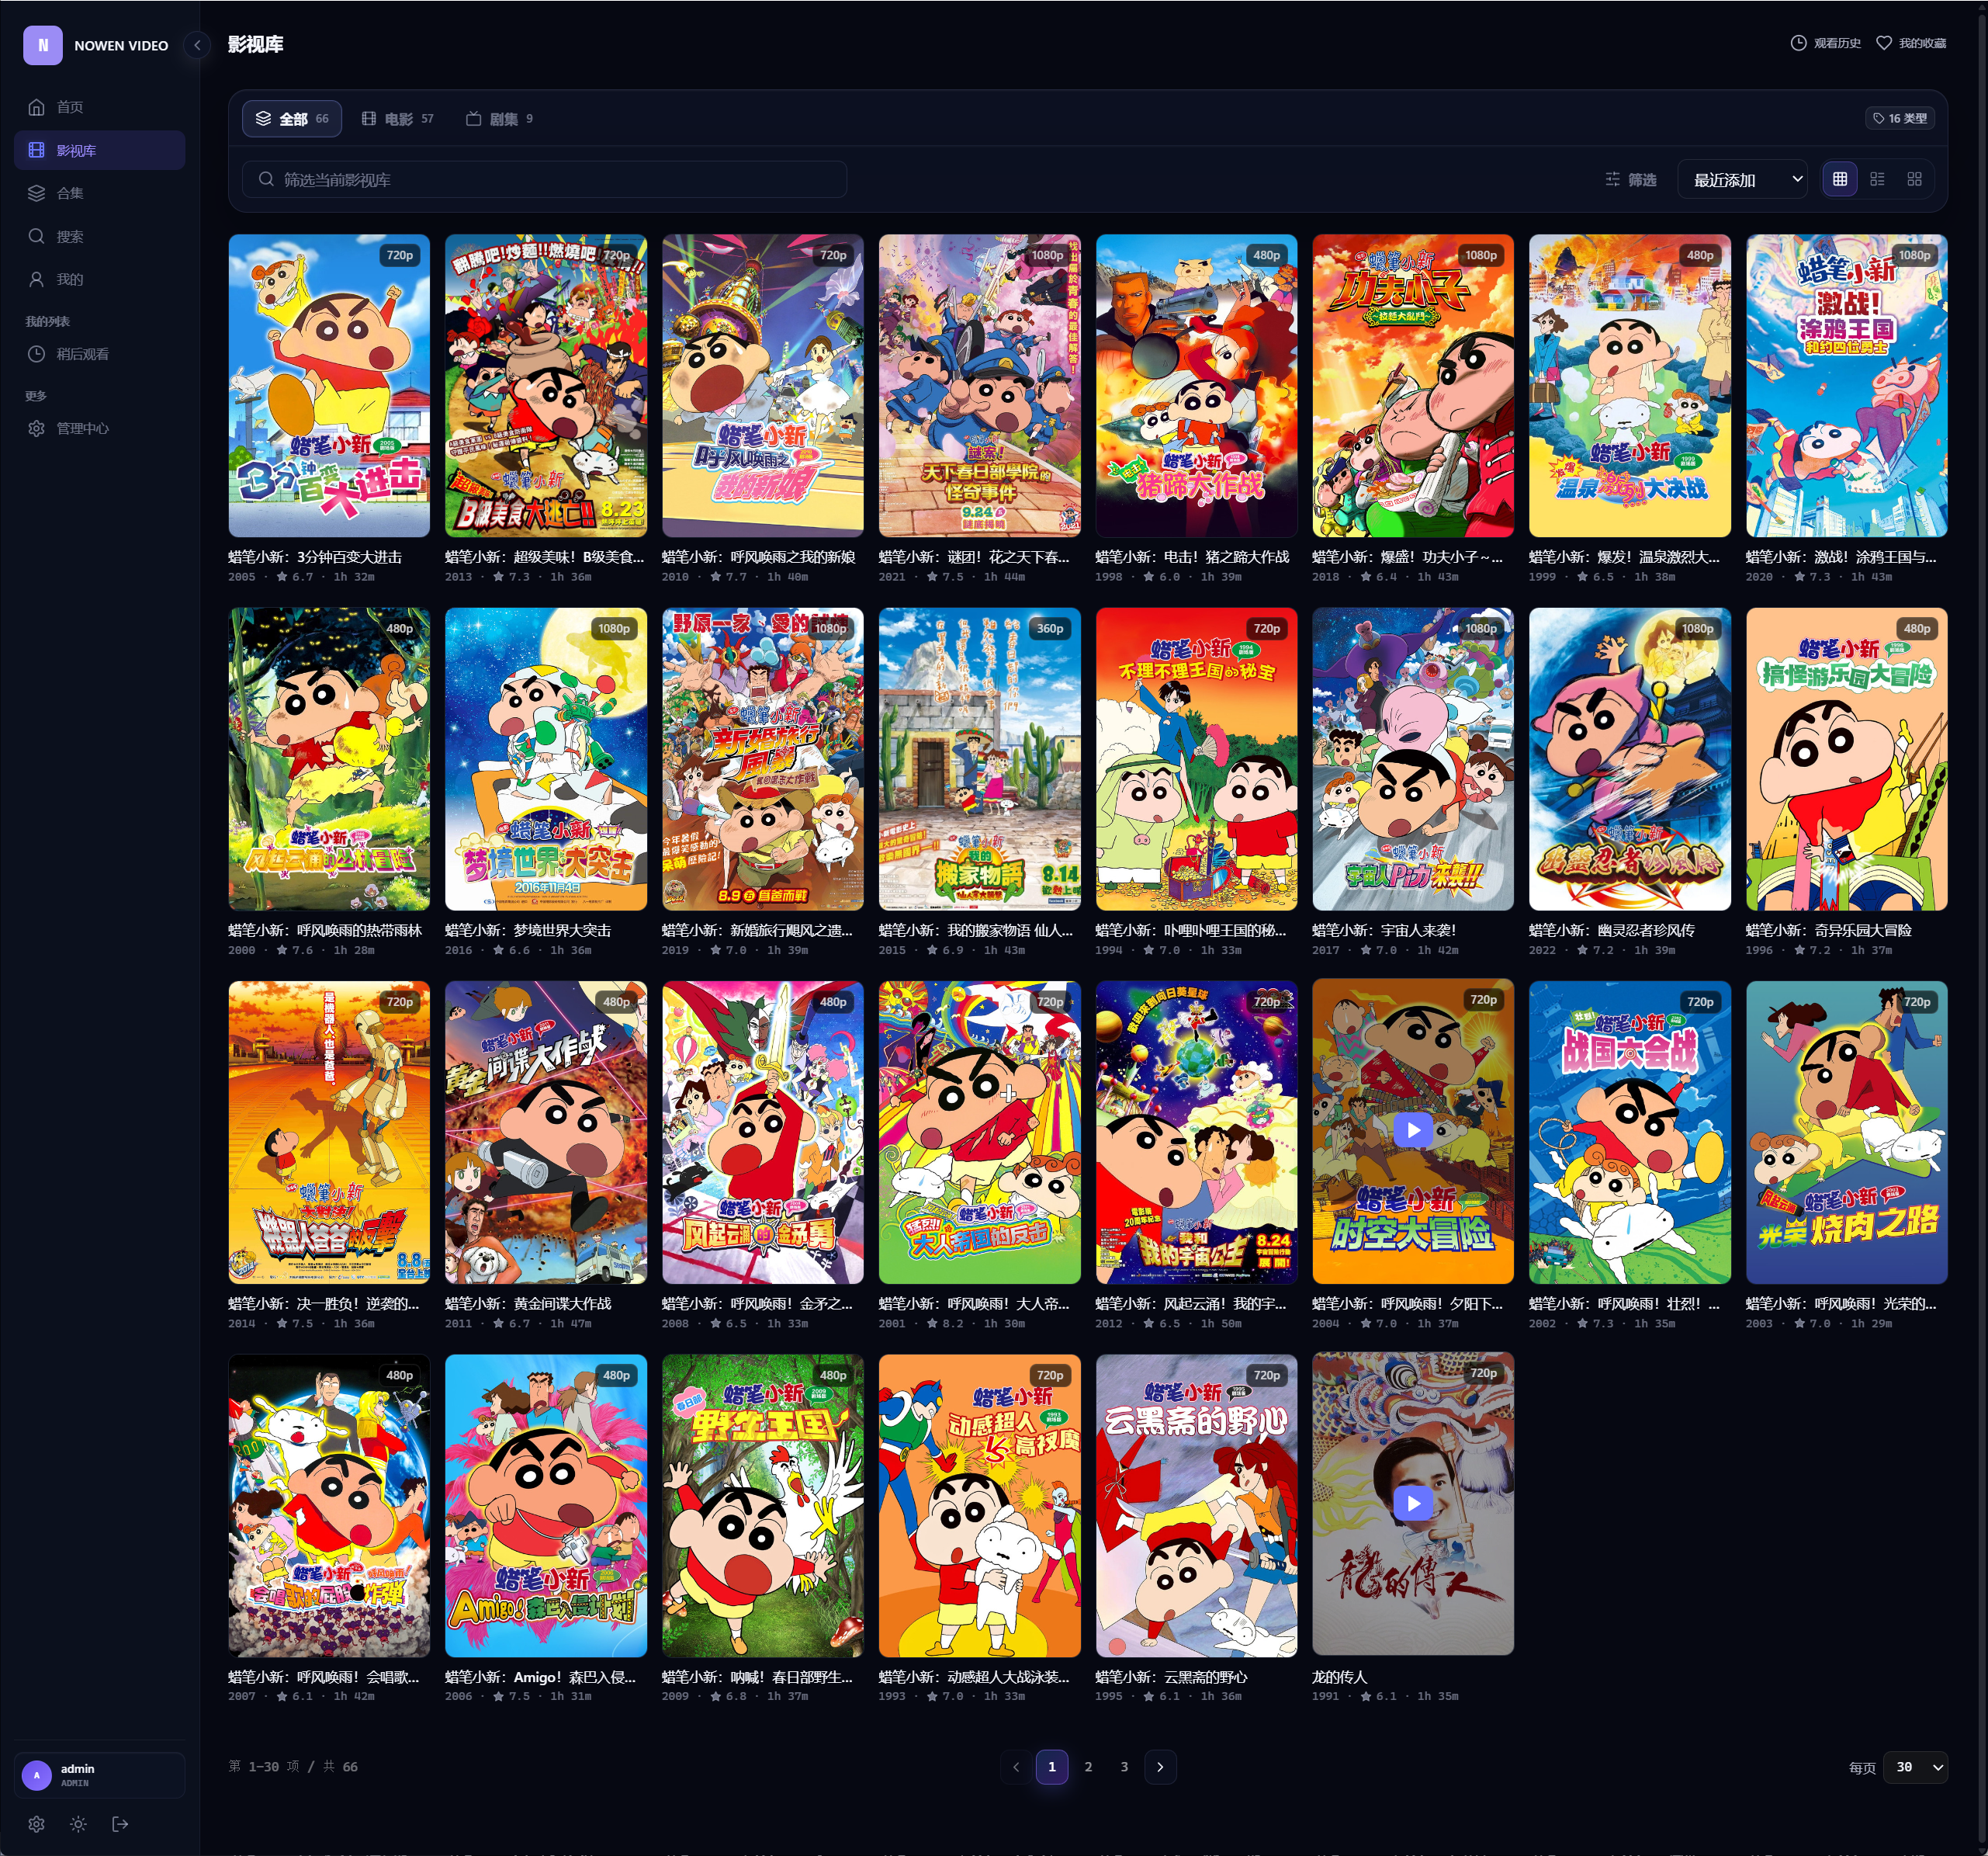Open 蜡笔小新: Amigo! 森巴入侵 poster

pyautogui.click(x=546, y=1506)
